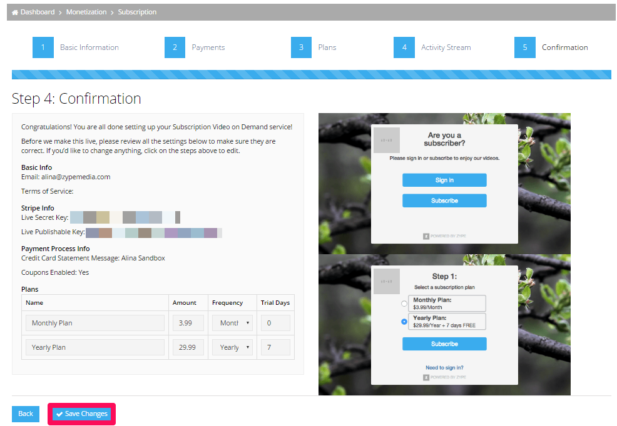Click the Dashboard home icon in breadcrumb

pyautogui.click(x=15, y=12)
